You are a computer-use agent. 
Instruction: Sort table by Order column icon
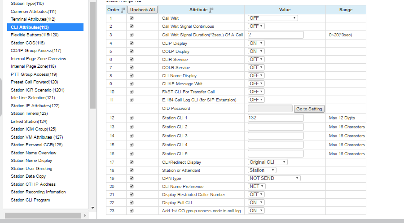coord(123,9)
